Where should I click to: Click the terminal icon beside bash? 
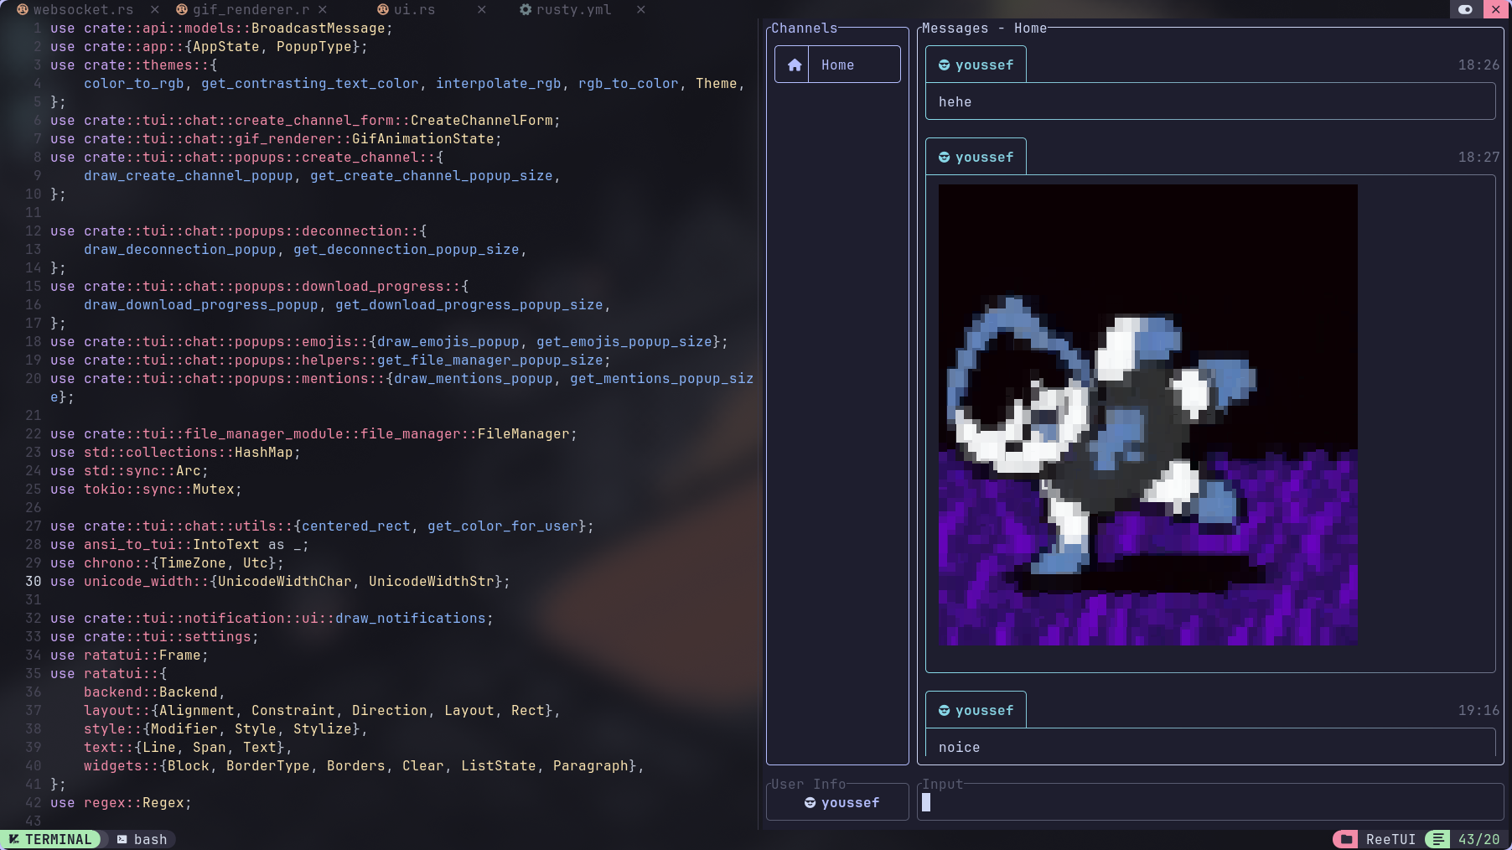pos(122,839)
